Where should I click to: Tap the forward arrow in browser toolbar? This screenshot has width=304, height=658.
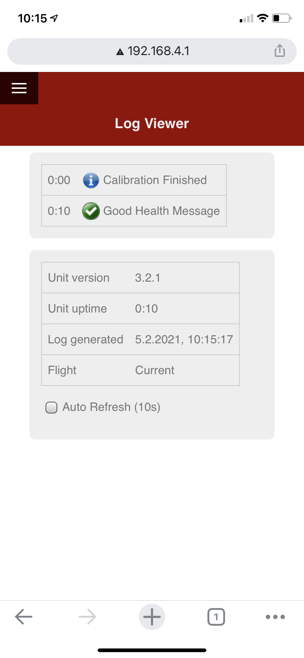tap(87, 617)
